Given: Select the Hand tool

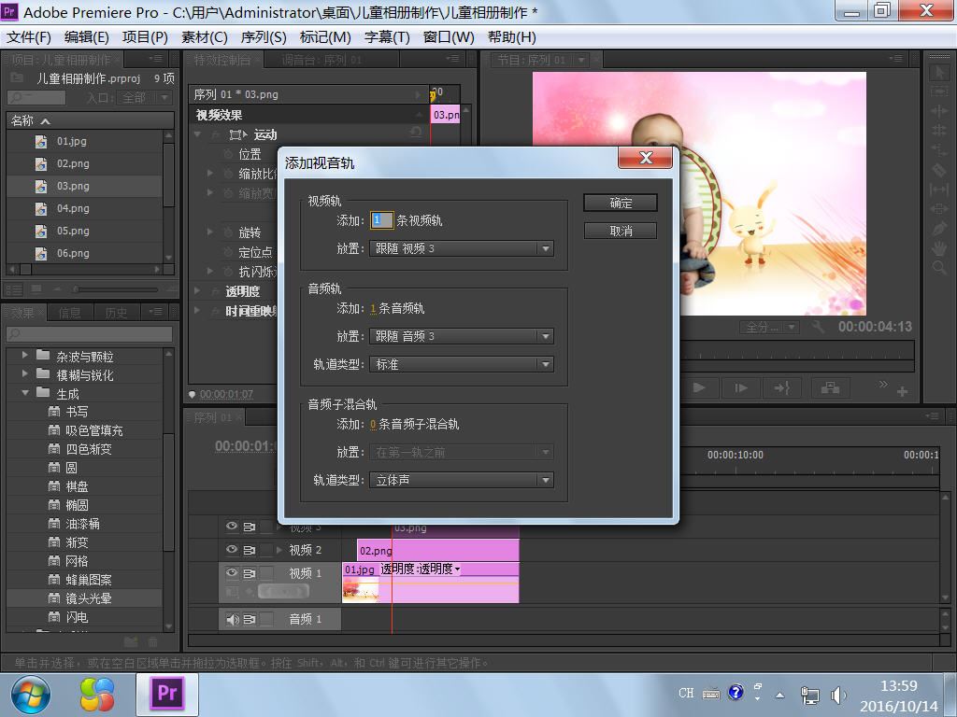Looking at the screenshot, I should [938, 247].
